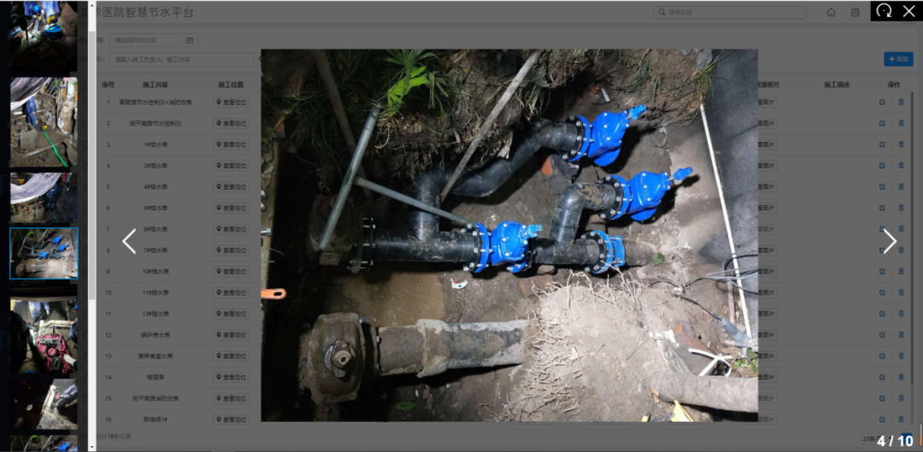Advance to the next photo with right arrow
Image resolution: width=923 pixels, height=452 pixels.
click(890, 241)
